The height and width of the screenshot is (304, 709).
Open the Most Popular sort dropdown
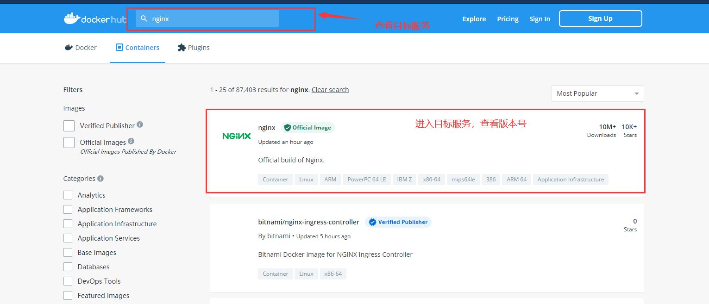click(597, 93)
